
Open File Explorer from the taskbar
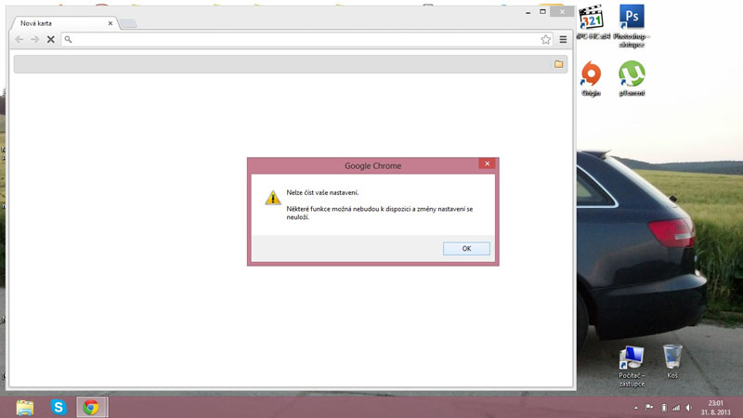25,407
